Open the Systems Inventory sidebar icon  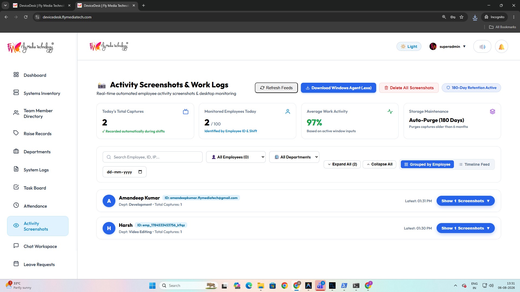(x=16, y=93)
